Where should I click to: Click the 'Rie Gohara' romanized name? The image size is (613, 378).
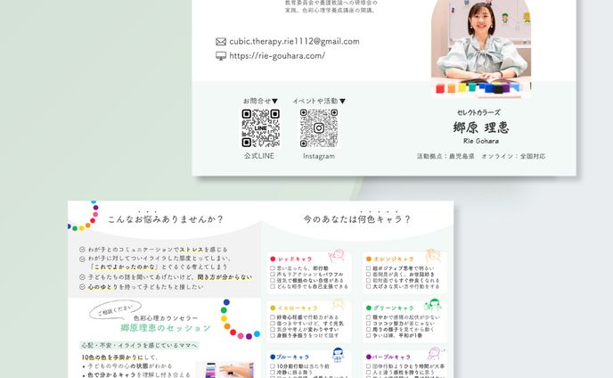(x=481, y=141)
